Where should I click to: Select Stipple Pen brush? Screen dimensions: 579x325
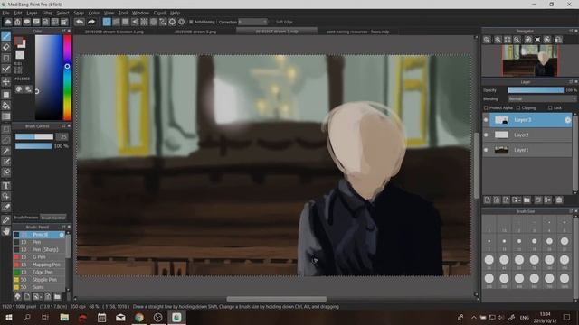[x=39, y=280]
